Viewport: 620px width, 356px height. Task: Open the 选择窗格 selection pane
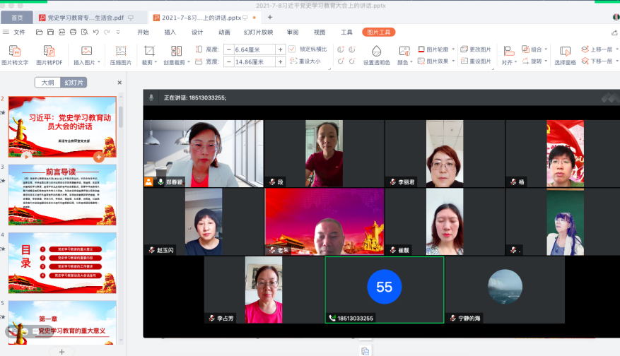click(x=565, y=52)
